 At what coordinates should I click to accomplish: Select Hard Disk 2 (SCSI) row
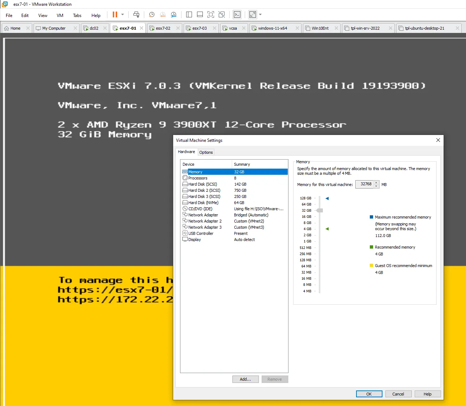[234, 190]
